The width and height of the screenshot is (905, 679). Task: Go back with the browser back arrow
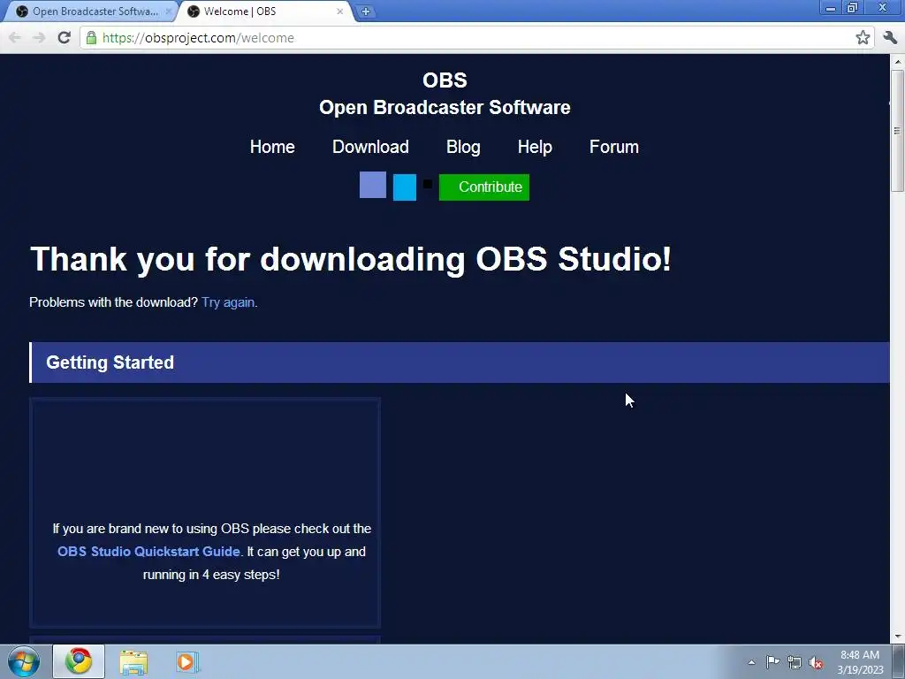pos(15,37)
